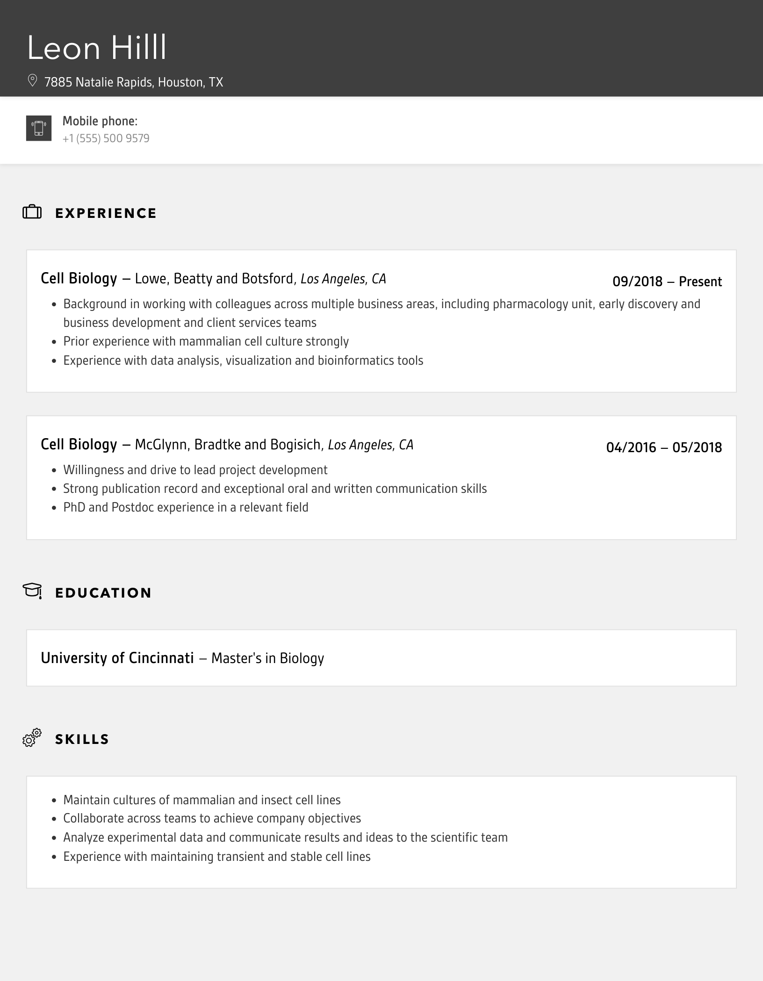Select the Education section heading
The height and width of the screenshot is (981, 763).
(103, 593)
